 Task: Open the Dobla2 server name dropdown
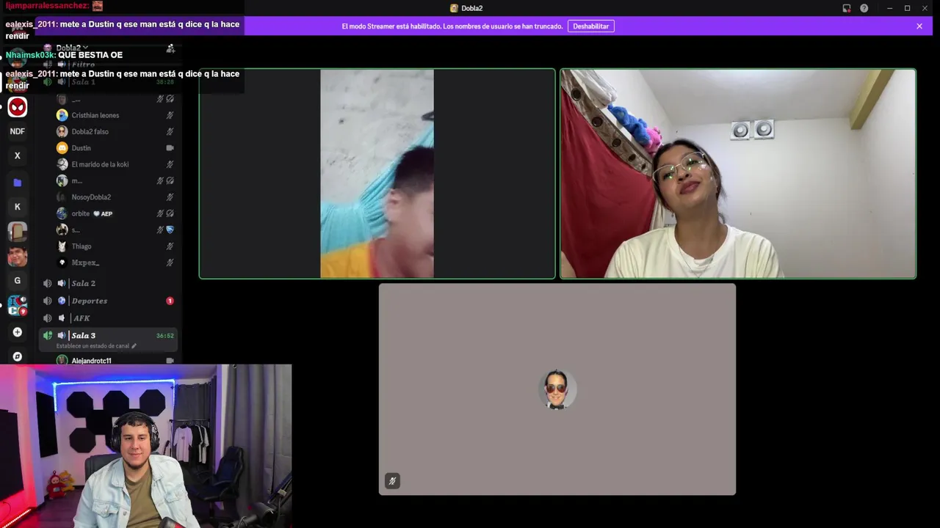[x=72, y=48]
